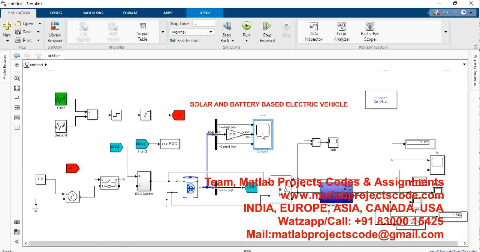Screen dimensions: 480x252
Task: Select the Fit to View palette icon
Action: click(x=17, y=88)
